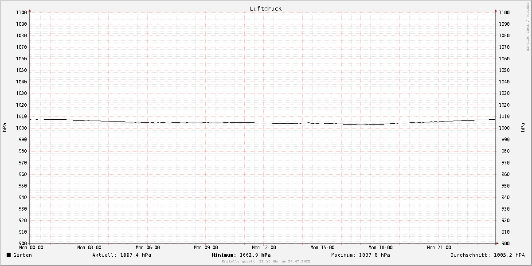
Task: Click the Mon 03:00 time axis label
Action: (89, 247)
